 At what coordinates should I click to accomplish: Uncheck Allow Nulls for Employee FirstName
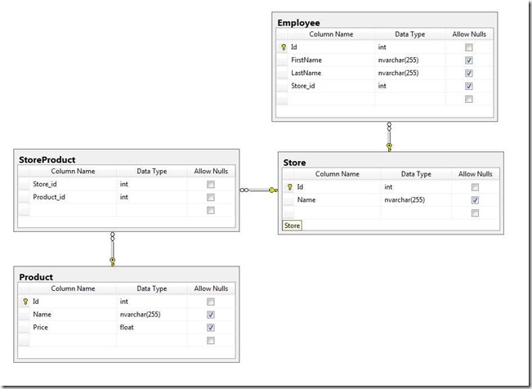469,60
